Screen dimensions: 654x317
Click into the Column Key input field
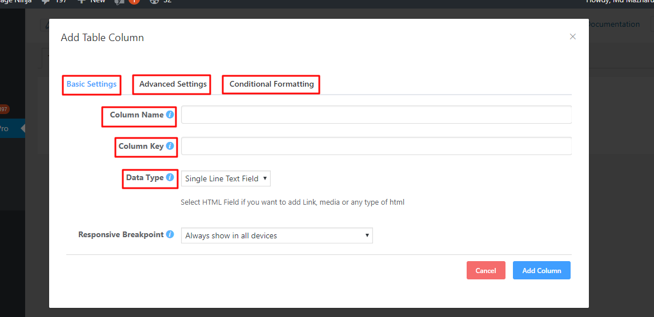[x=376, y=146]
